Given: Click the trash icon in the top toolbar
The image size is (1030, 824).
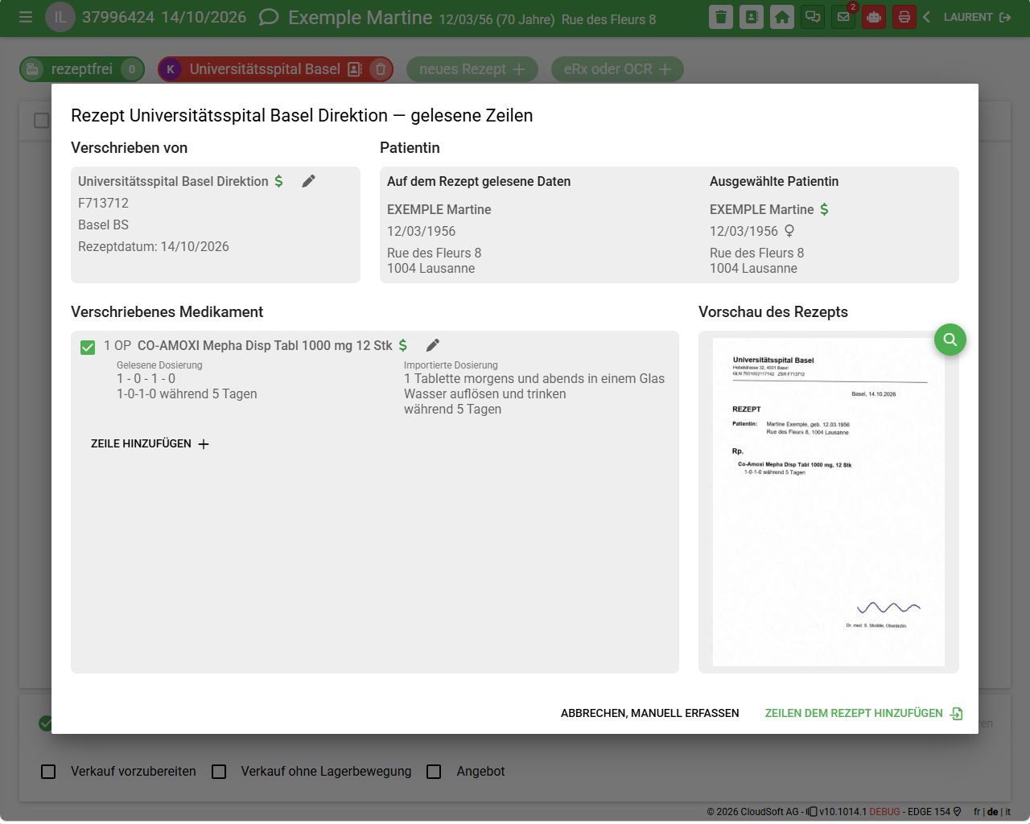Looking at the screenshot, I should (721, 17).
